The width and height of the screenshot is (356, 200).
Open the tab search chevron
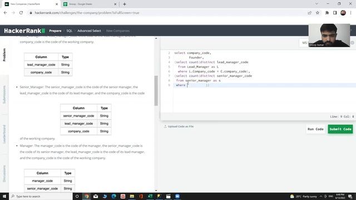tap(317, 4)
